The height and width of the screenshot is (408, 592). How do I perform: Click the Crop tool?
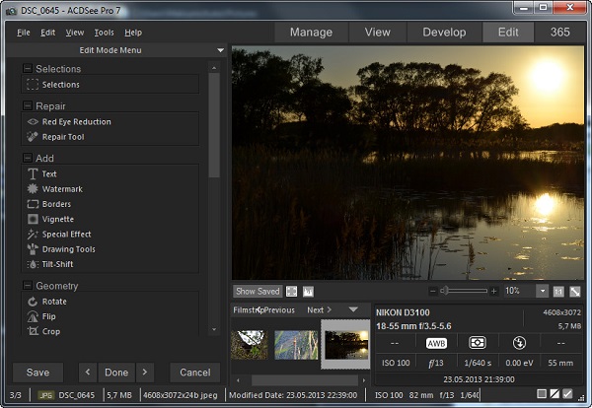[50, 332]
